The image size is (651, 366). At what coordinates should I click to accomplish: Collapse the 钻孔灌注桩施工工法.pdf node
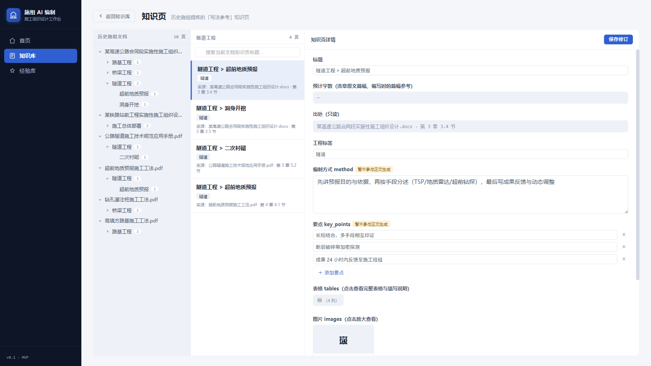coord(100,200)
